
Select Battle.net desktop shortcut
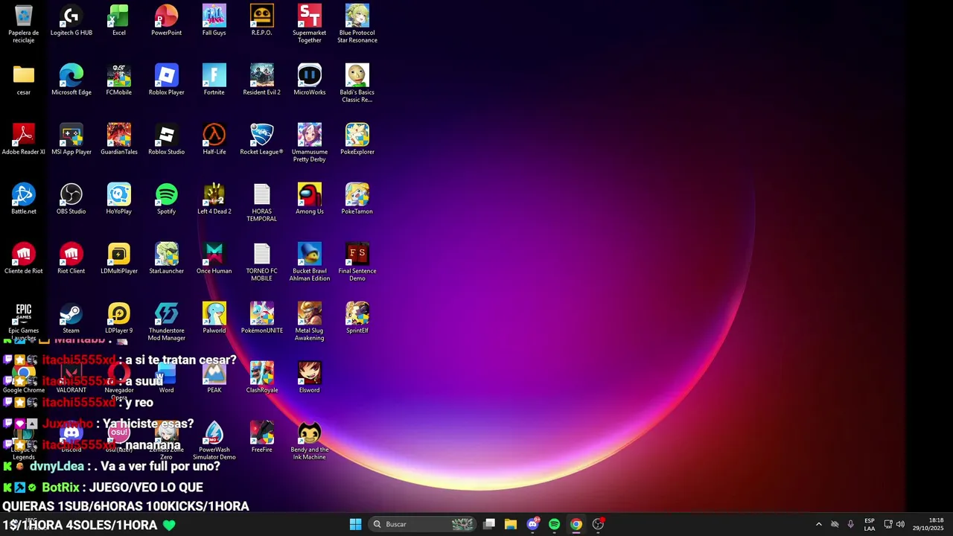click(x=24, y=199)
